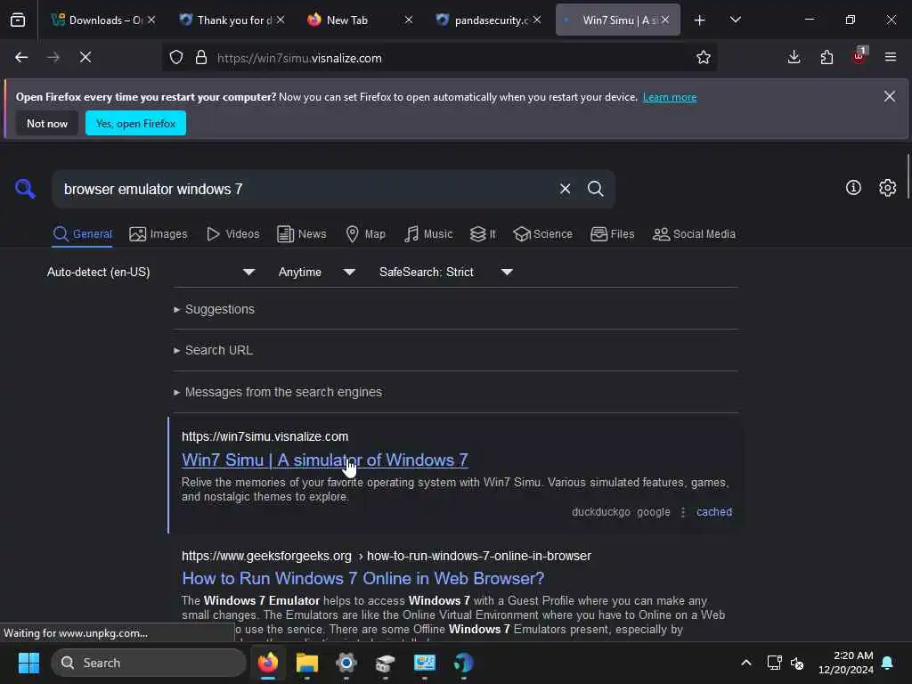Open the notifications bell icon

[887, 663]
